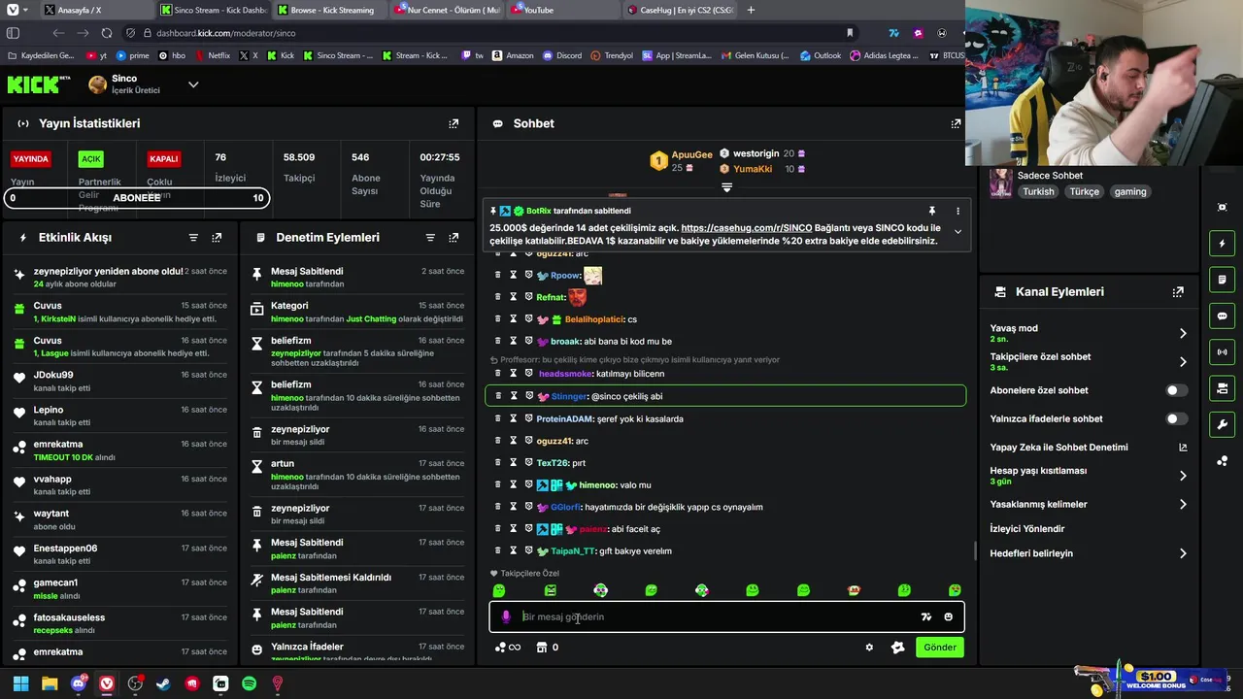Delete Stinnger's message with trash icon

click(x=498, y=396)
